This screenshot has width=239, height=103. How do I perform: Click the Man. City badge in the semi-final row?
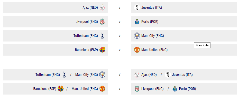point(102,75)
